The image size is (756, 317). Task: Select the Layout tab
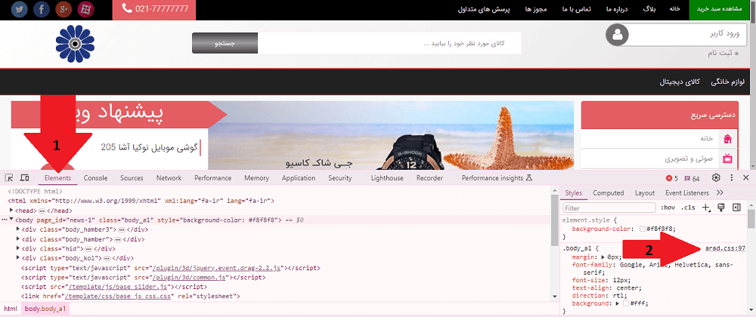coord(645,193)
